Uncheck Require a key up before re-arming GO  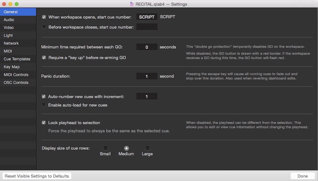[x=44, y=58]
